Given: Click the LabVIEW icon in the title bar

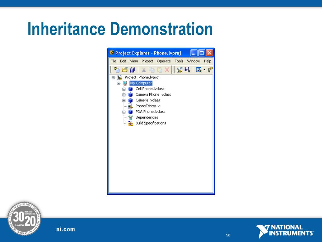Looking at the screenshot, I should pyautogui.click(x=112, y=53).
